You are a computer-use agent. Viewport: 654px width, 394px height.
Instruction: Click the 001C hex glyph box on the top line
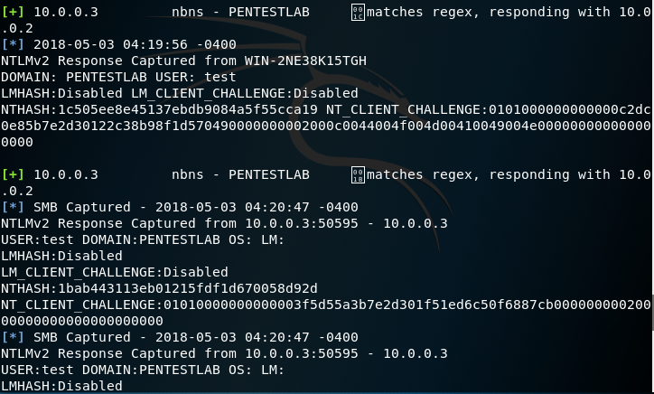[x=357, y=13]
